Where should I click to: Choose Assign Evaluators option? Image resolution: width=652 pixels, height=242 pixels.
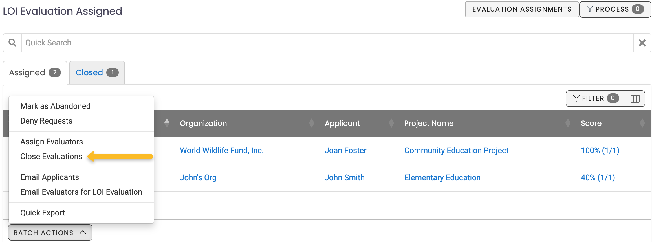pos(52,142)
